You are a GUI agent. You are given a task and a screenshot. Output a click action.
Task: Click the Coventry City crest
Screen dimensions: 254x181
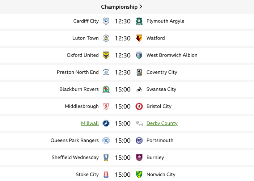[139, 72]
